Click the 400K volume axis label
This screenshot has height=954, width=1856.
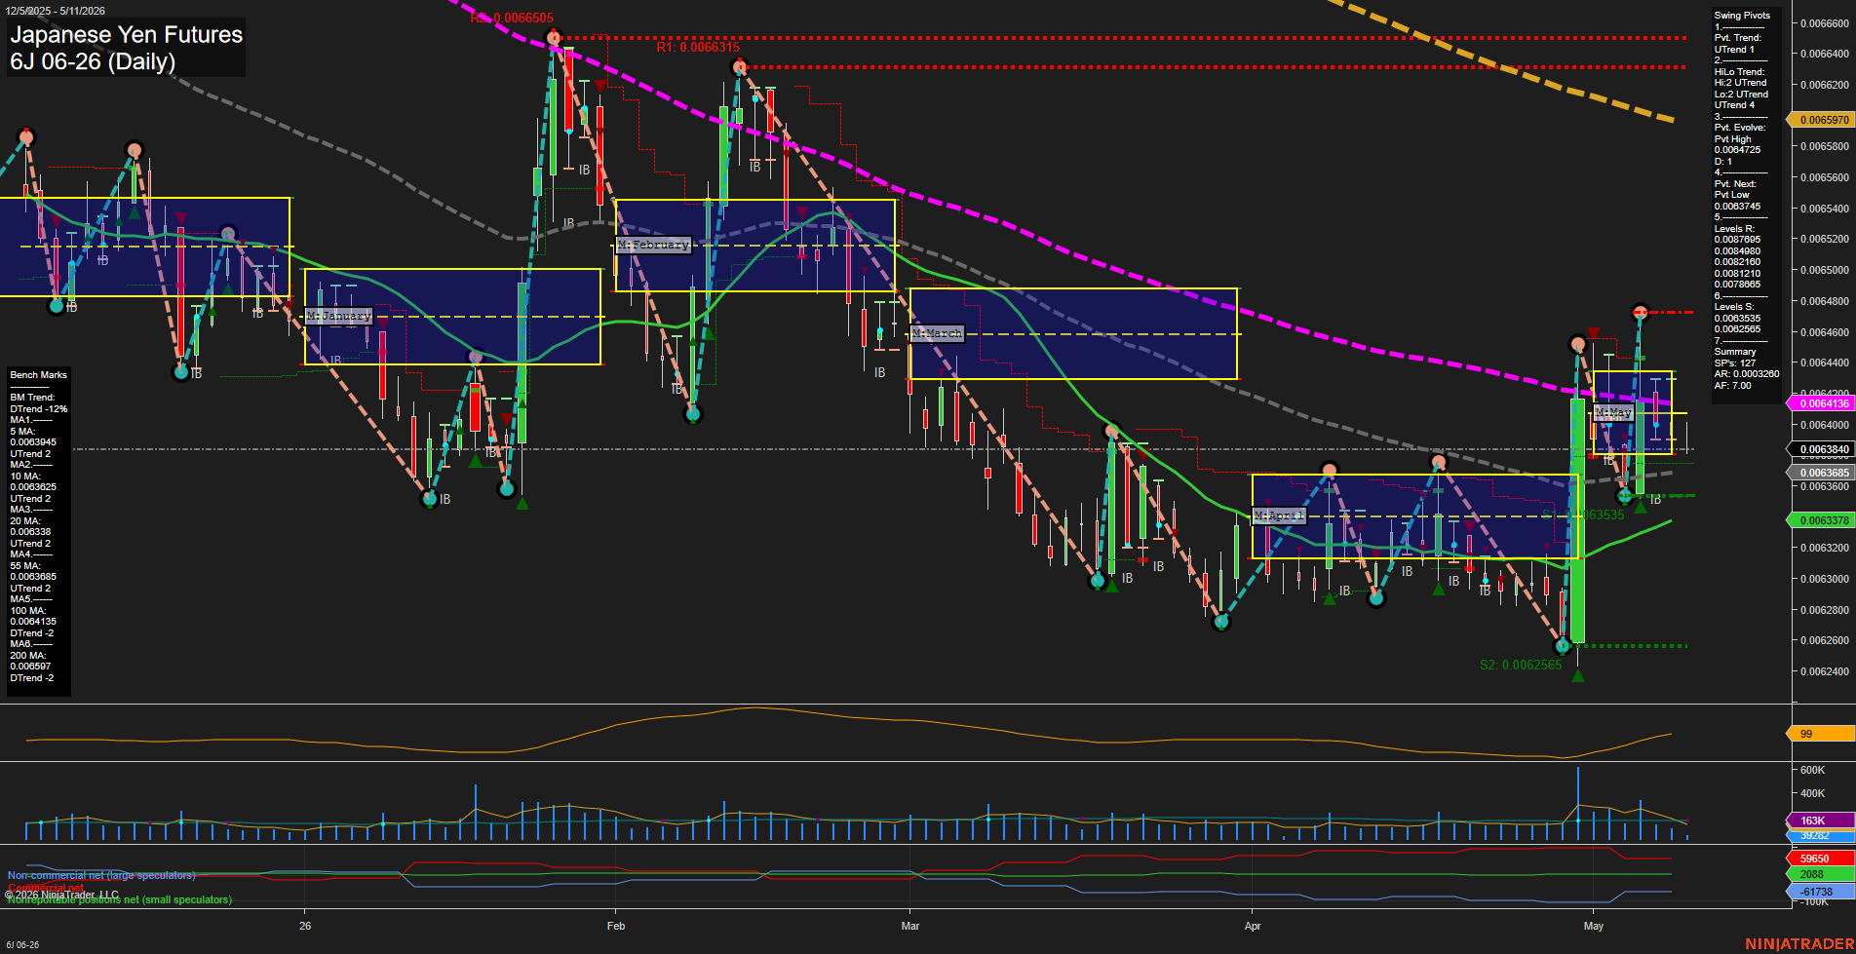[x=1812, y=793]
